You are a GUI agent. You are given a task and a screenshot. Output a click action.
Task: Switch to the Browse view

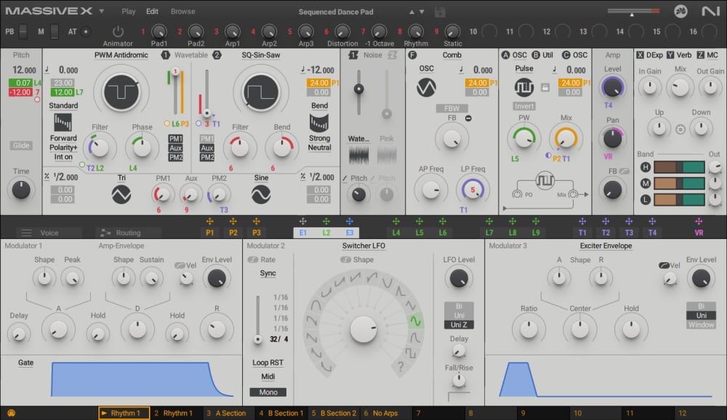tap(182, 11)
